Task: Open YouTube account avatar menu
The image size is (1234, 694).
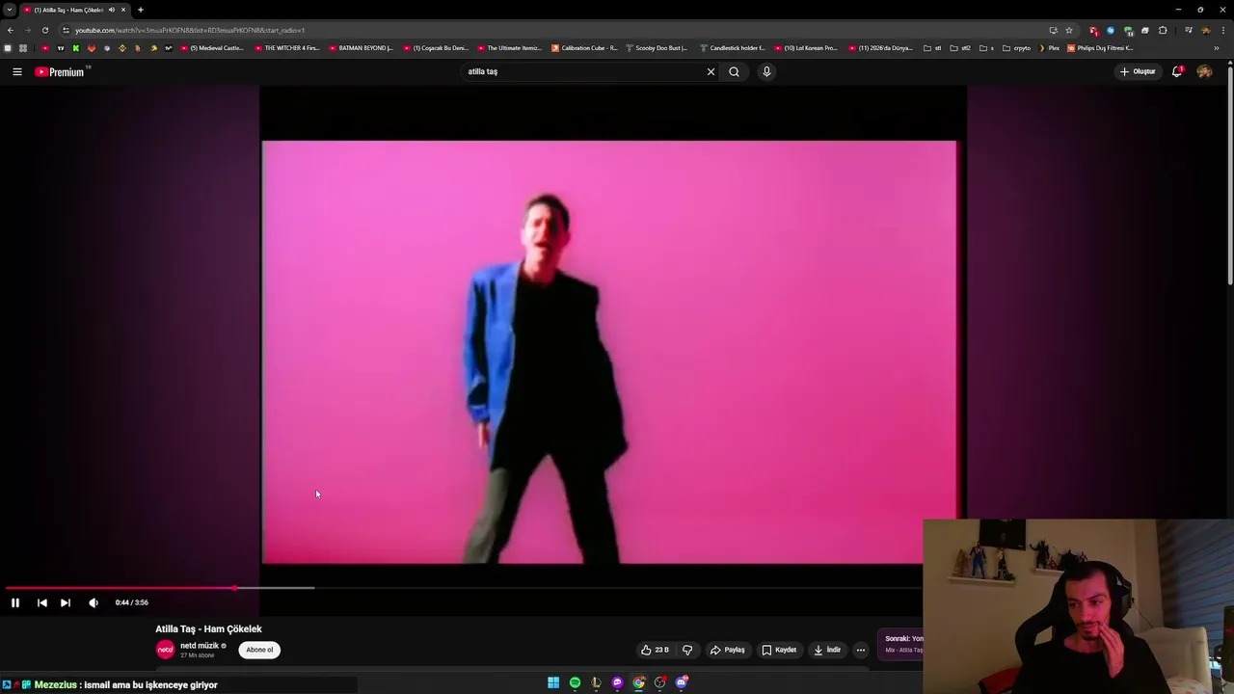Action: (x=1204, y=71)
